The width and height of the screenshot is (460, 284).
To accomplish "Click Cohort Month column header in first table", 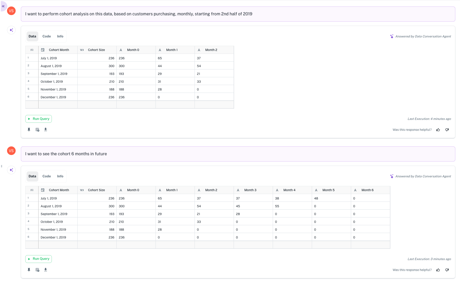I will point(59,50).
